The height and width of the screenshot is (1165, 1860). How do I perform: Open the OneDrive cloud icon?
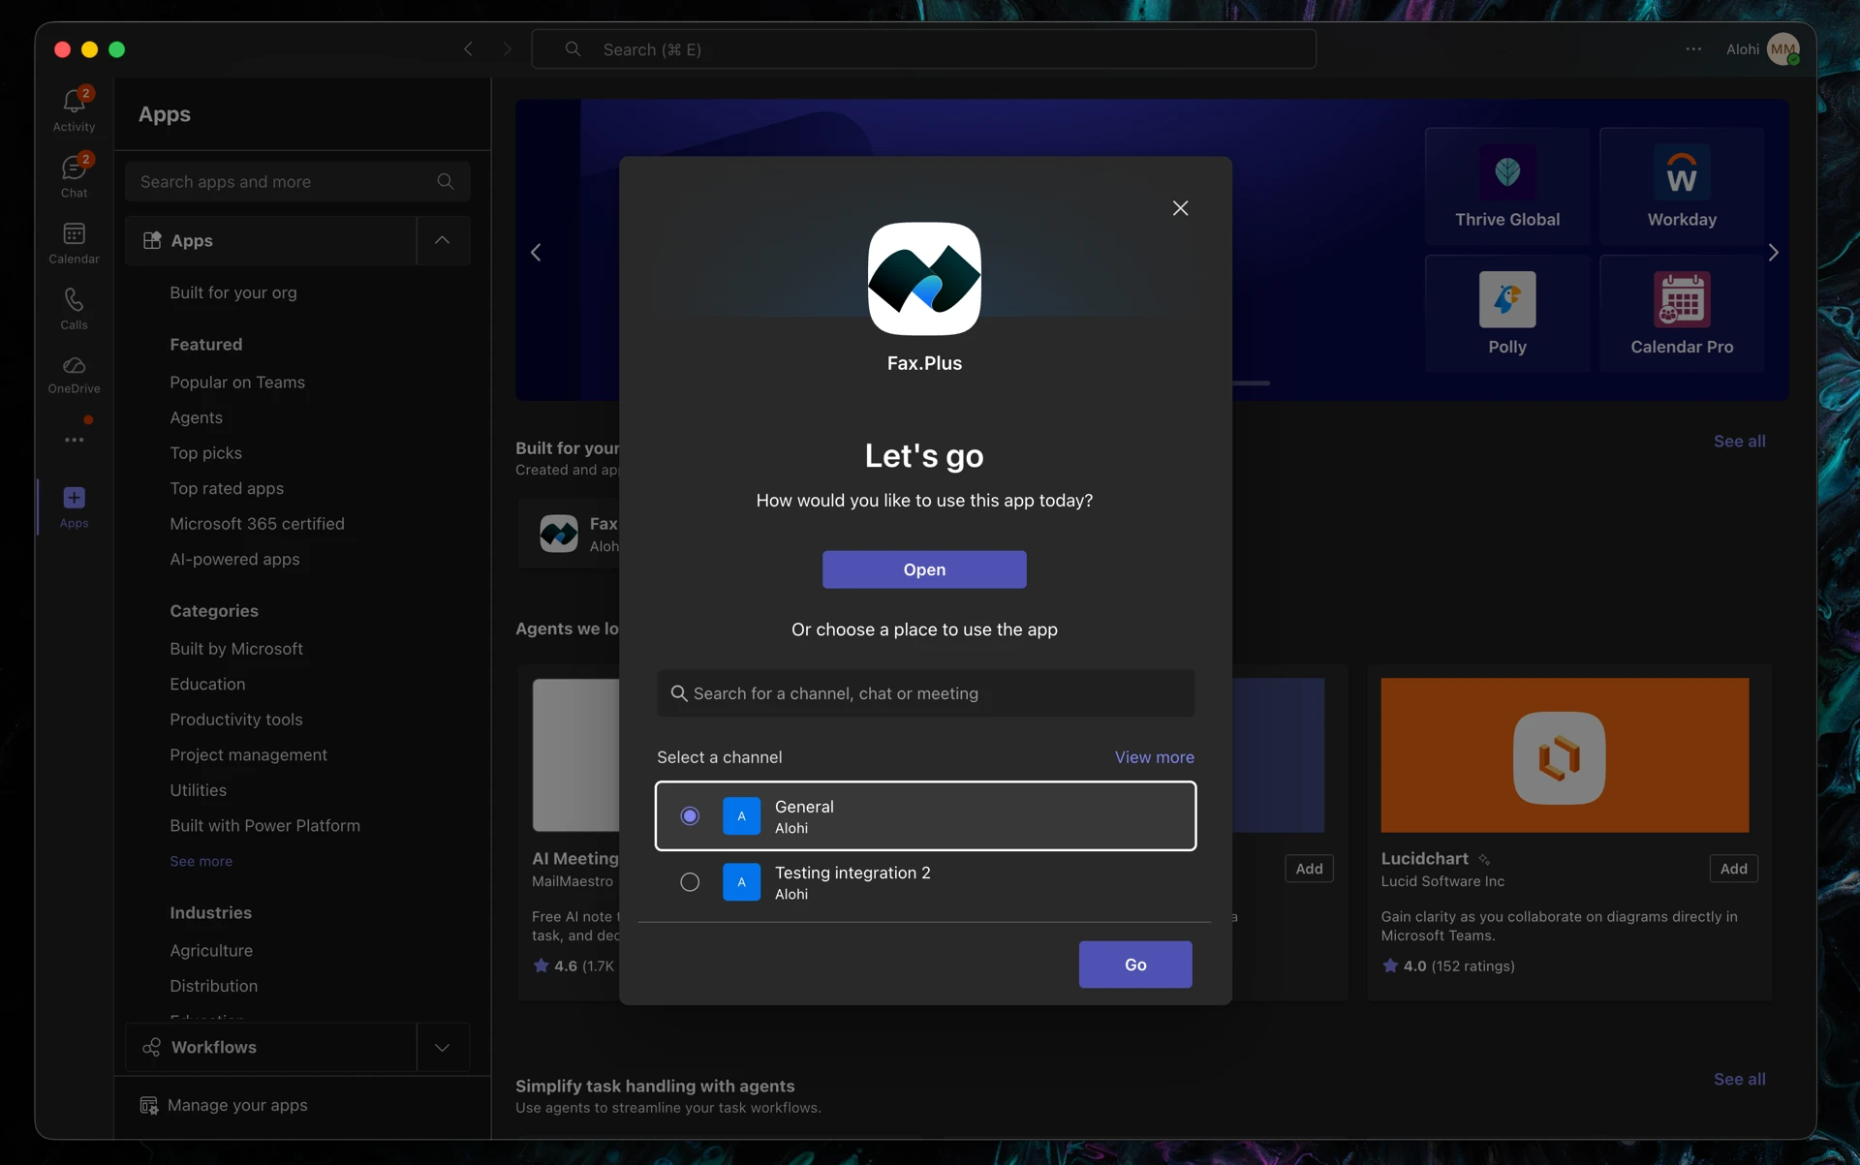[x=74, y=365]
